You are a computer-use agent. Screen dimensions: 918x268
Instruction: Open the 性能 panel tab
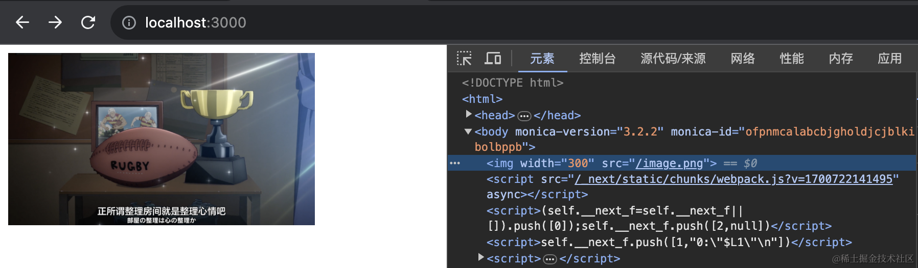pyautogui.click(x=791, y=59)
